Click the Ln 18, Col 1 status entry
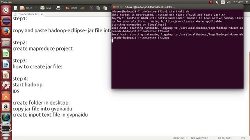 225,138
